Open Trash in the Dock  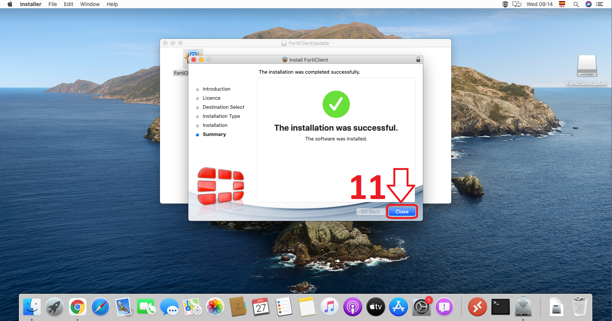579,307
